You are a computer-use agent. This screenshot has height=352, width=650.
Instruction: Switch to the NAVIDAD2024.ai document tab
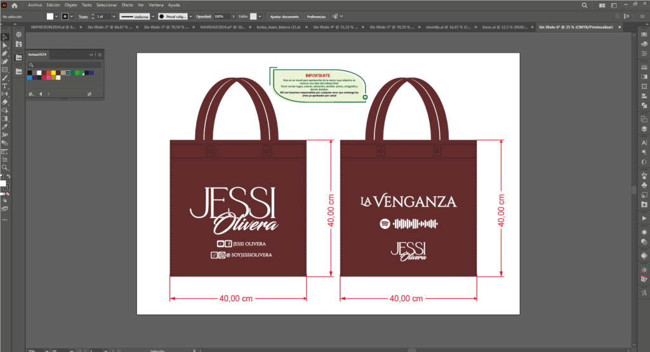click(x=222, y=27)
